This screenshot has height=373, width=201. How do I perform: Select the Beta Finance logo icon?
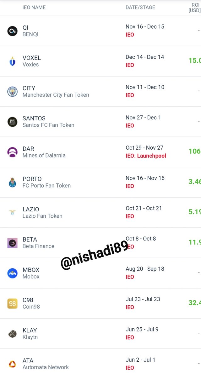pos(12,243)
